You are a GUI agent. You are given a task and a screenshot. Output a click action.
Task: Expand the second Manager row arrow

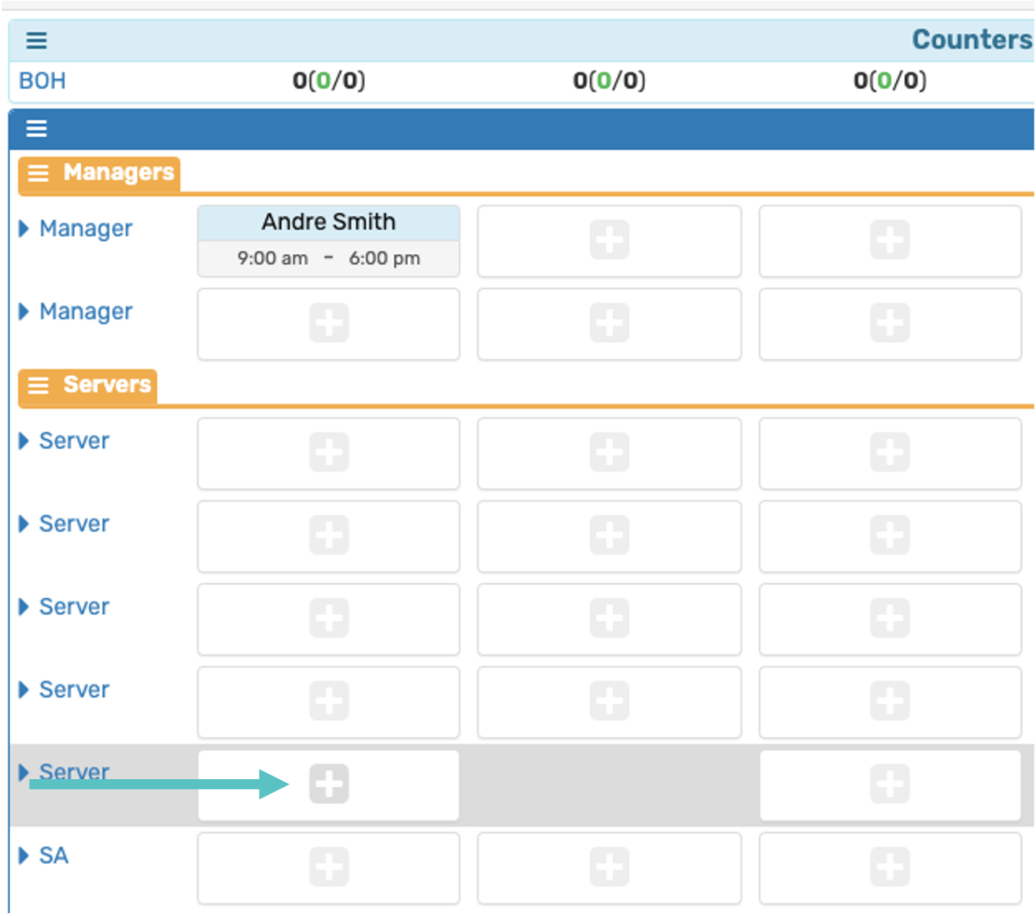(24, 312)
